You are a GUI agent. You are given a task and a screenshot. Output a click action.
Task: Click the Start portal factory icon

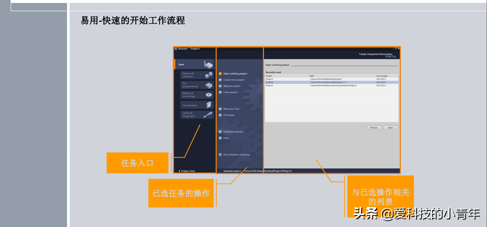click(x=209, y=65)
